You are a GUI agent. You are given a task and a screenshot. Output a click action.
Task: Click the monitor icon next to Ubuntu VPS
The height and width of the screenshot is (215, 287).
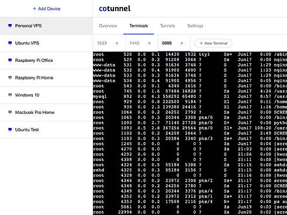(10, 43)
